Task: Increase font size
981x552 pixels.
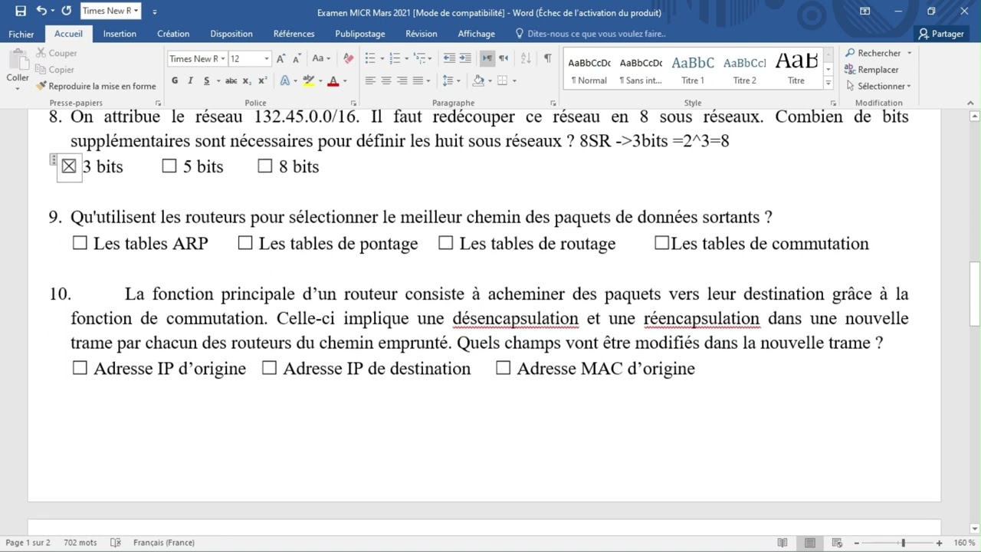Action: click(281, 58)
